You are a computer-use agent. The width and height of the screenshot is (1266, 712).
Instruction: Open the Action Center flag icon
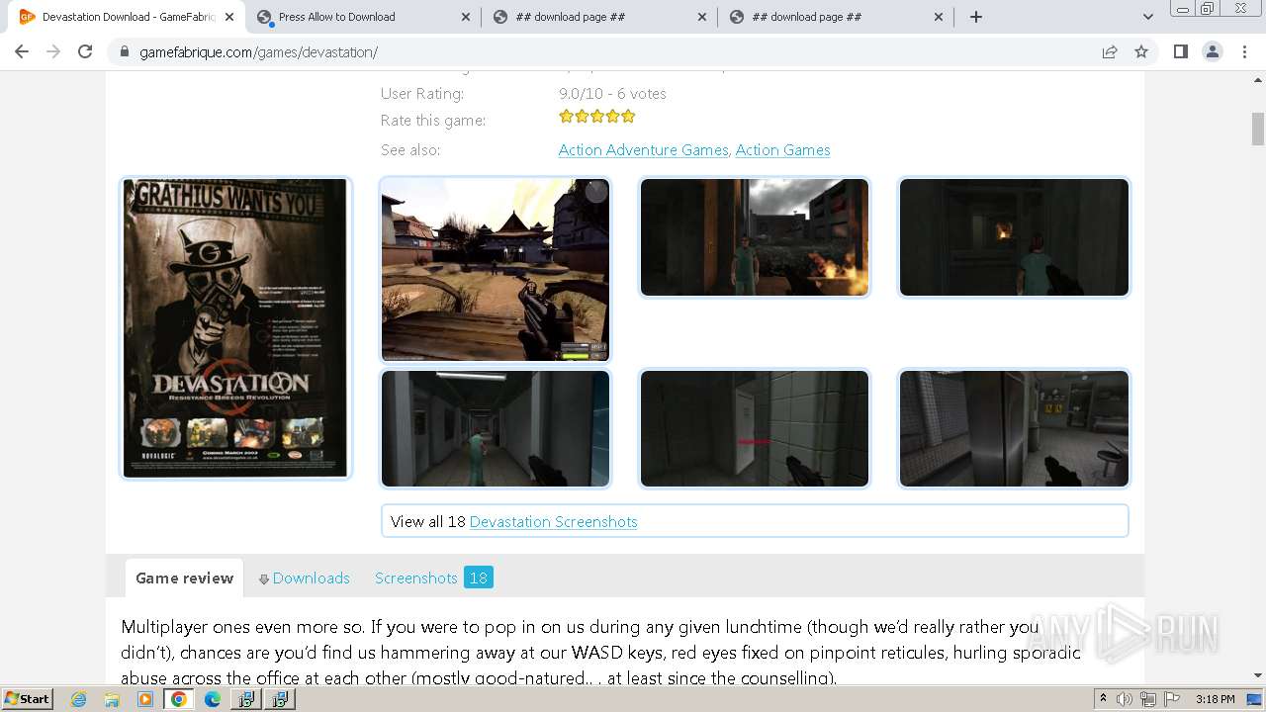coord(1172,699)
